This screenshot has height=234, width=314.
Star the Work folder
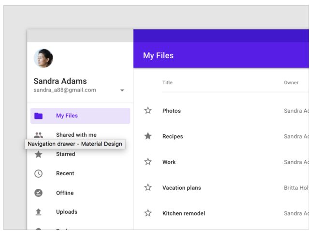click(x=148, y=162)
